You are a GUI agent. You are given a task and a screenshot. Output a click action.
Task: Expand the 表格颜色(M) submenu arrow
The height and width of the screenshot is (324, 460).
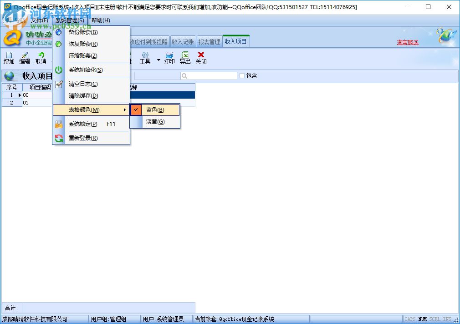click(x=123, y=110)
